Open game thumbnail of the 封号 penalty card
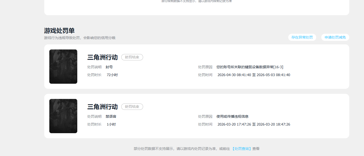The width and height of the screenshot is (364, 156). click(x=63, y=66)
